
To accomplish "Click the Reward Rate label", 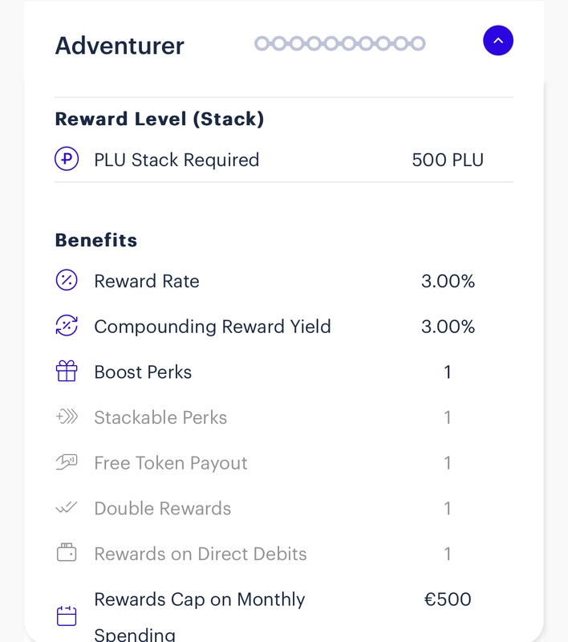I will coord(147,282).
